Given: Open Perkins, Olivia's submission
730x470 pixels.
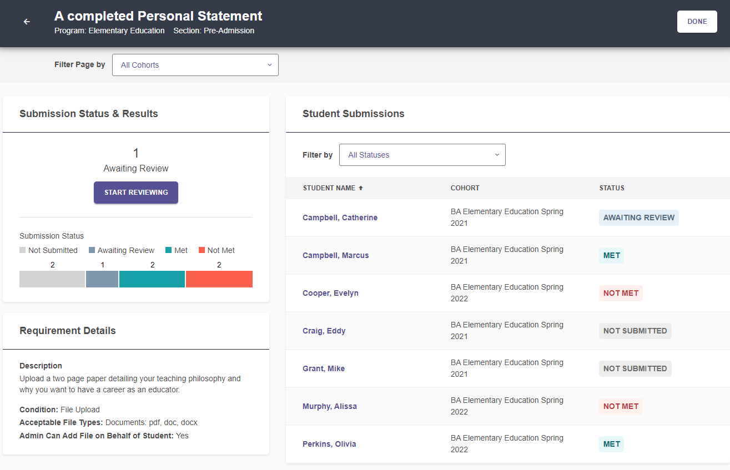Looking at the screenshot, I should pyautogui.click(x=329, y=444).
